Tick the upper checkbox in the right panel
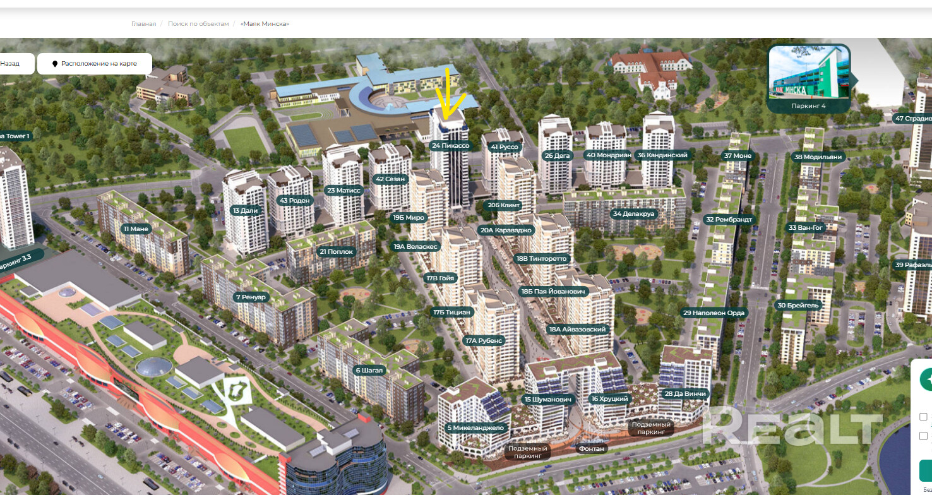Image resolution: width=932 pixels, height=495 pixels. point(923,417)
